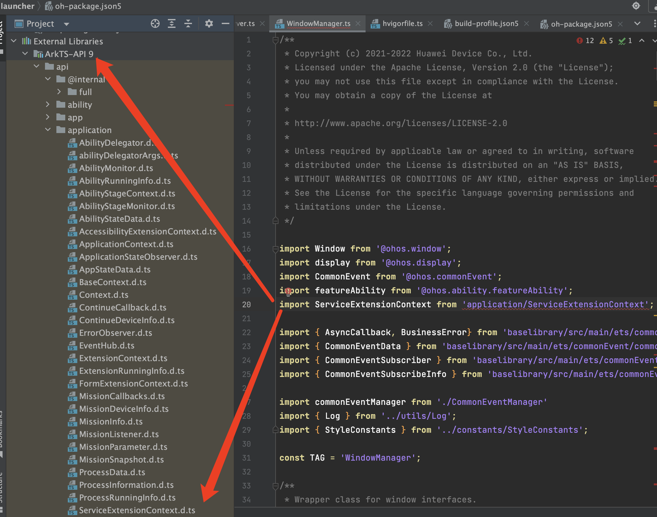Expand the app folder

48,117
